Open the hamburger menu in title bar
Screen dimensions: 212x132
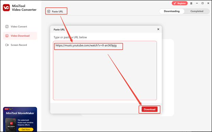click(x=191, y=3)
